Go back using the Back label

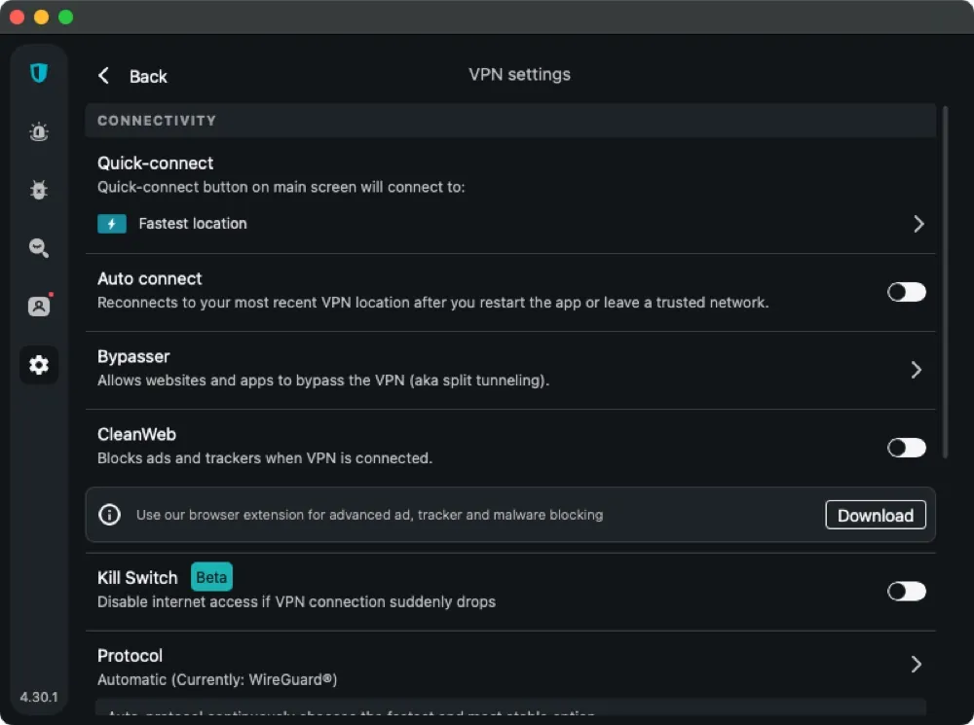148,76
